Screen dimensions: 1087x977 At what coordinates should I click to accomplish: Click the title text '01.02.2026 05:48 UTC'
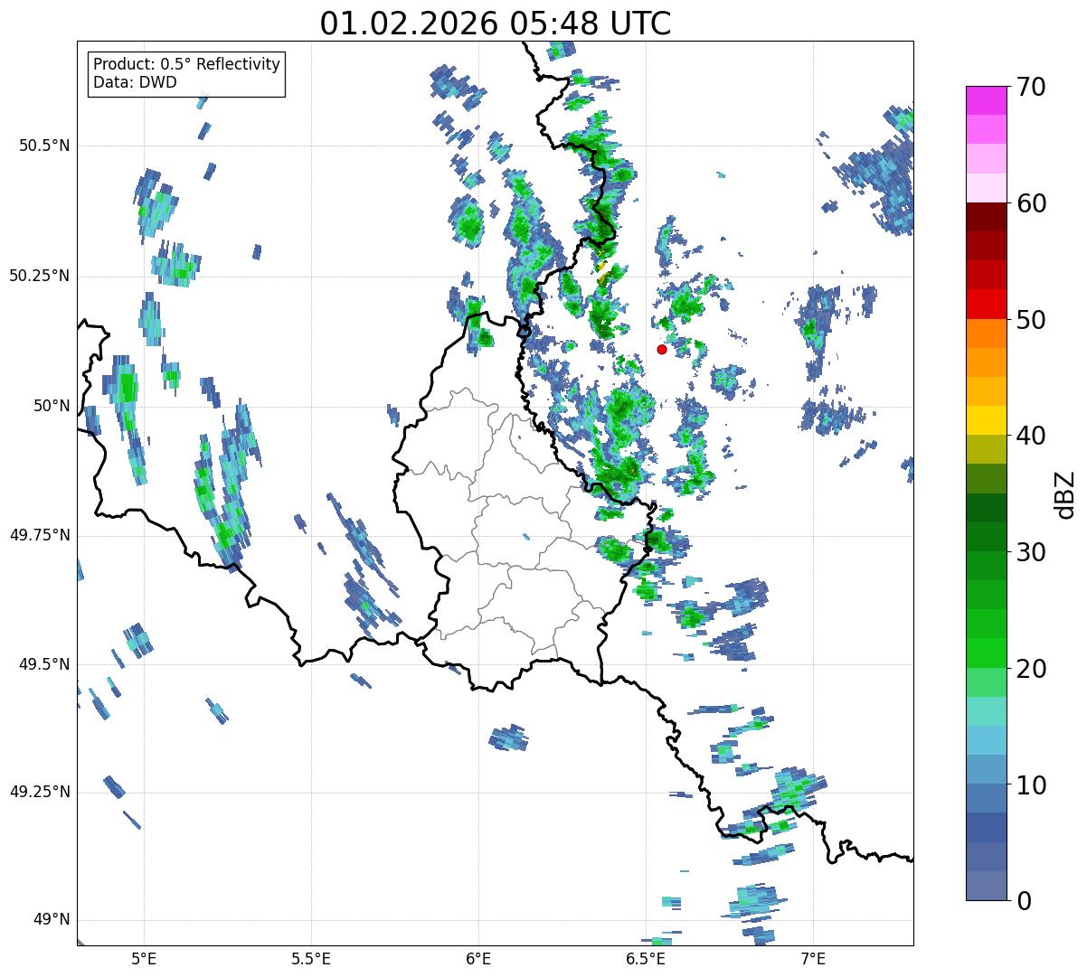(x=496, y=23)
